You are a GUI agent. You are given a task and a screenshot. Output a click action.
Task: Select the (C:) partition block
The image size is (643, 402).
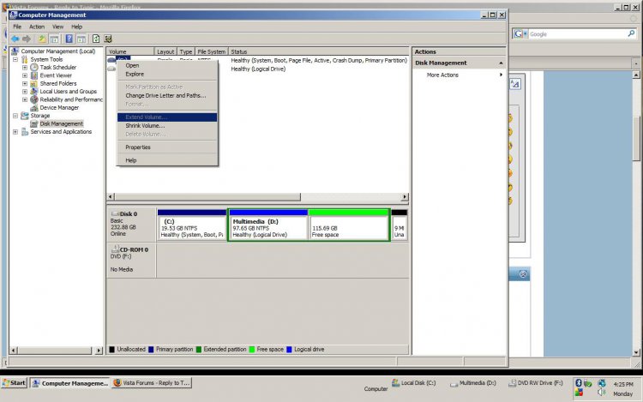[x=192, y=225]
